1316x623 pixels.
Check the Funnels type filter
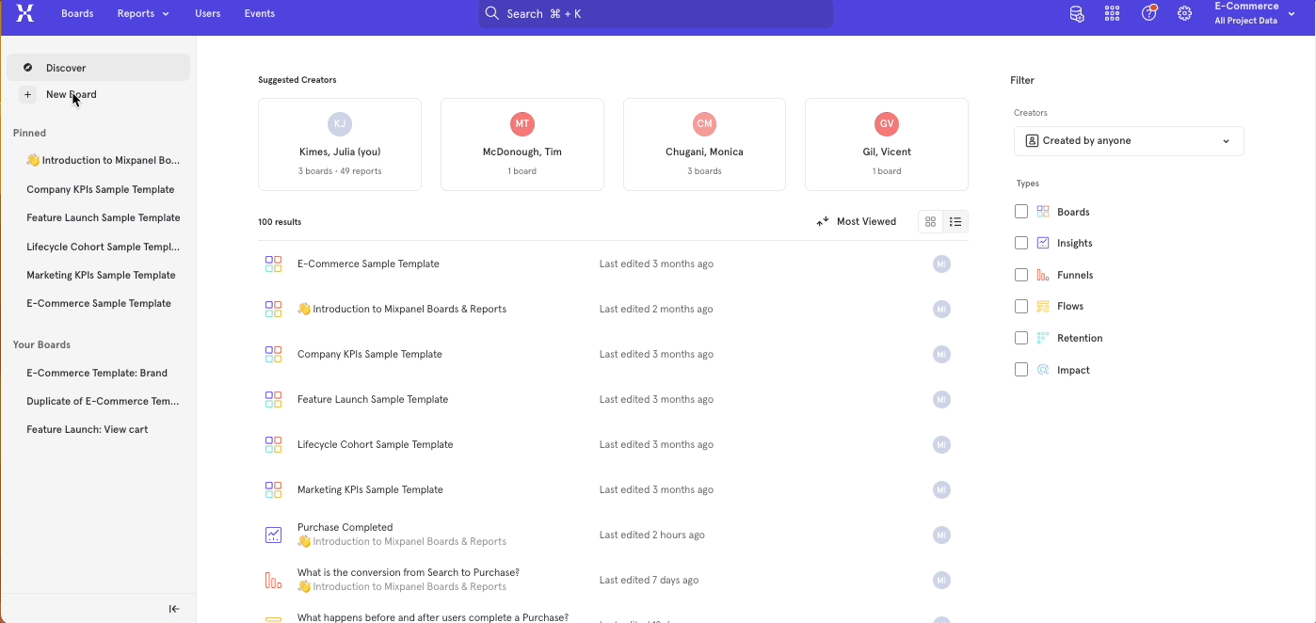click(1021, 275)
